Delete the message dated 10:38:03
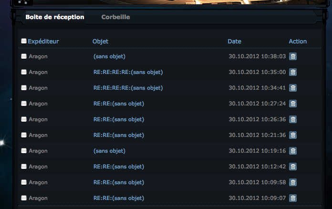Screen dimensions: 332x209 pos(293,56)
